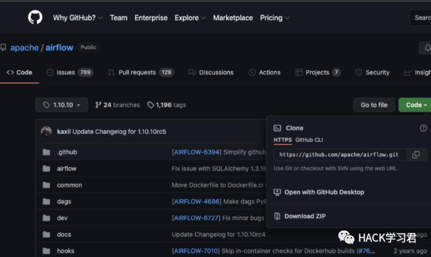Open the 1.10.10 tag selector dropdown
This screenshot has height=257, width=431.
click(62, 105)
